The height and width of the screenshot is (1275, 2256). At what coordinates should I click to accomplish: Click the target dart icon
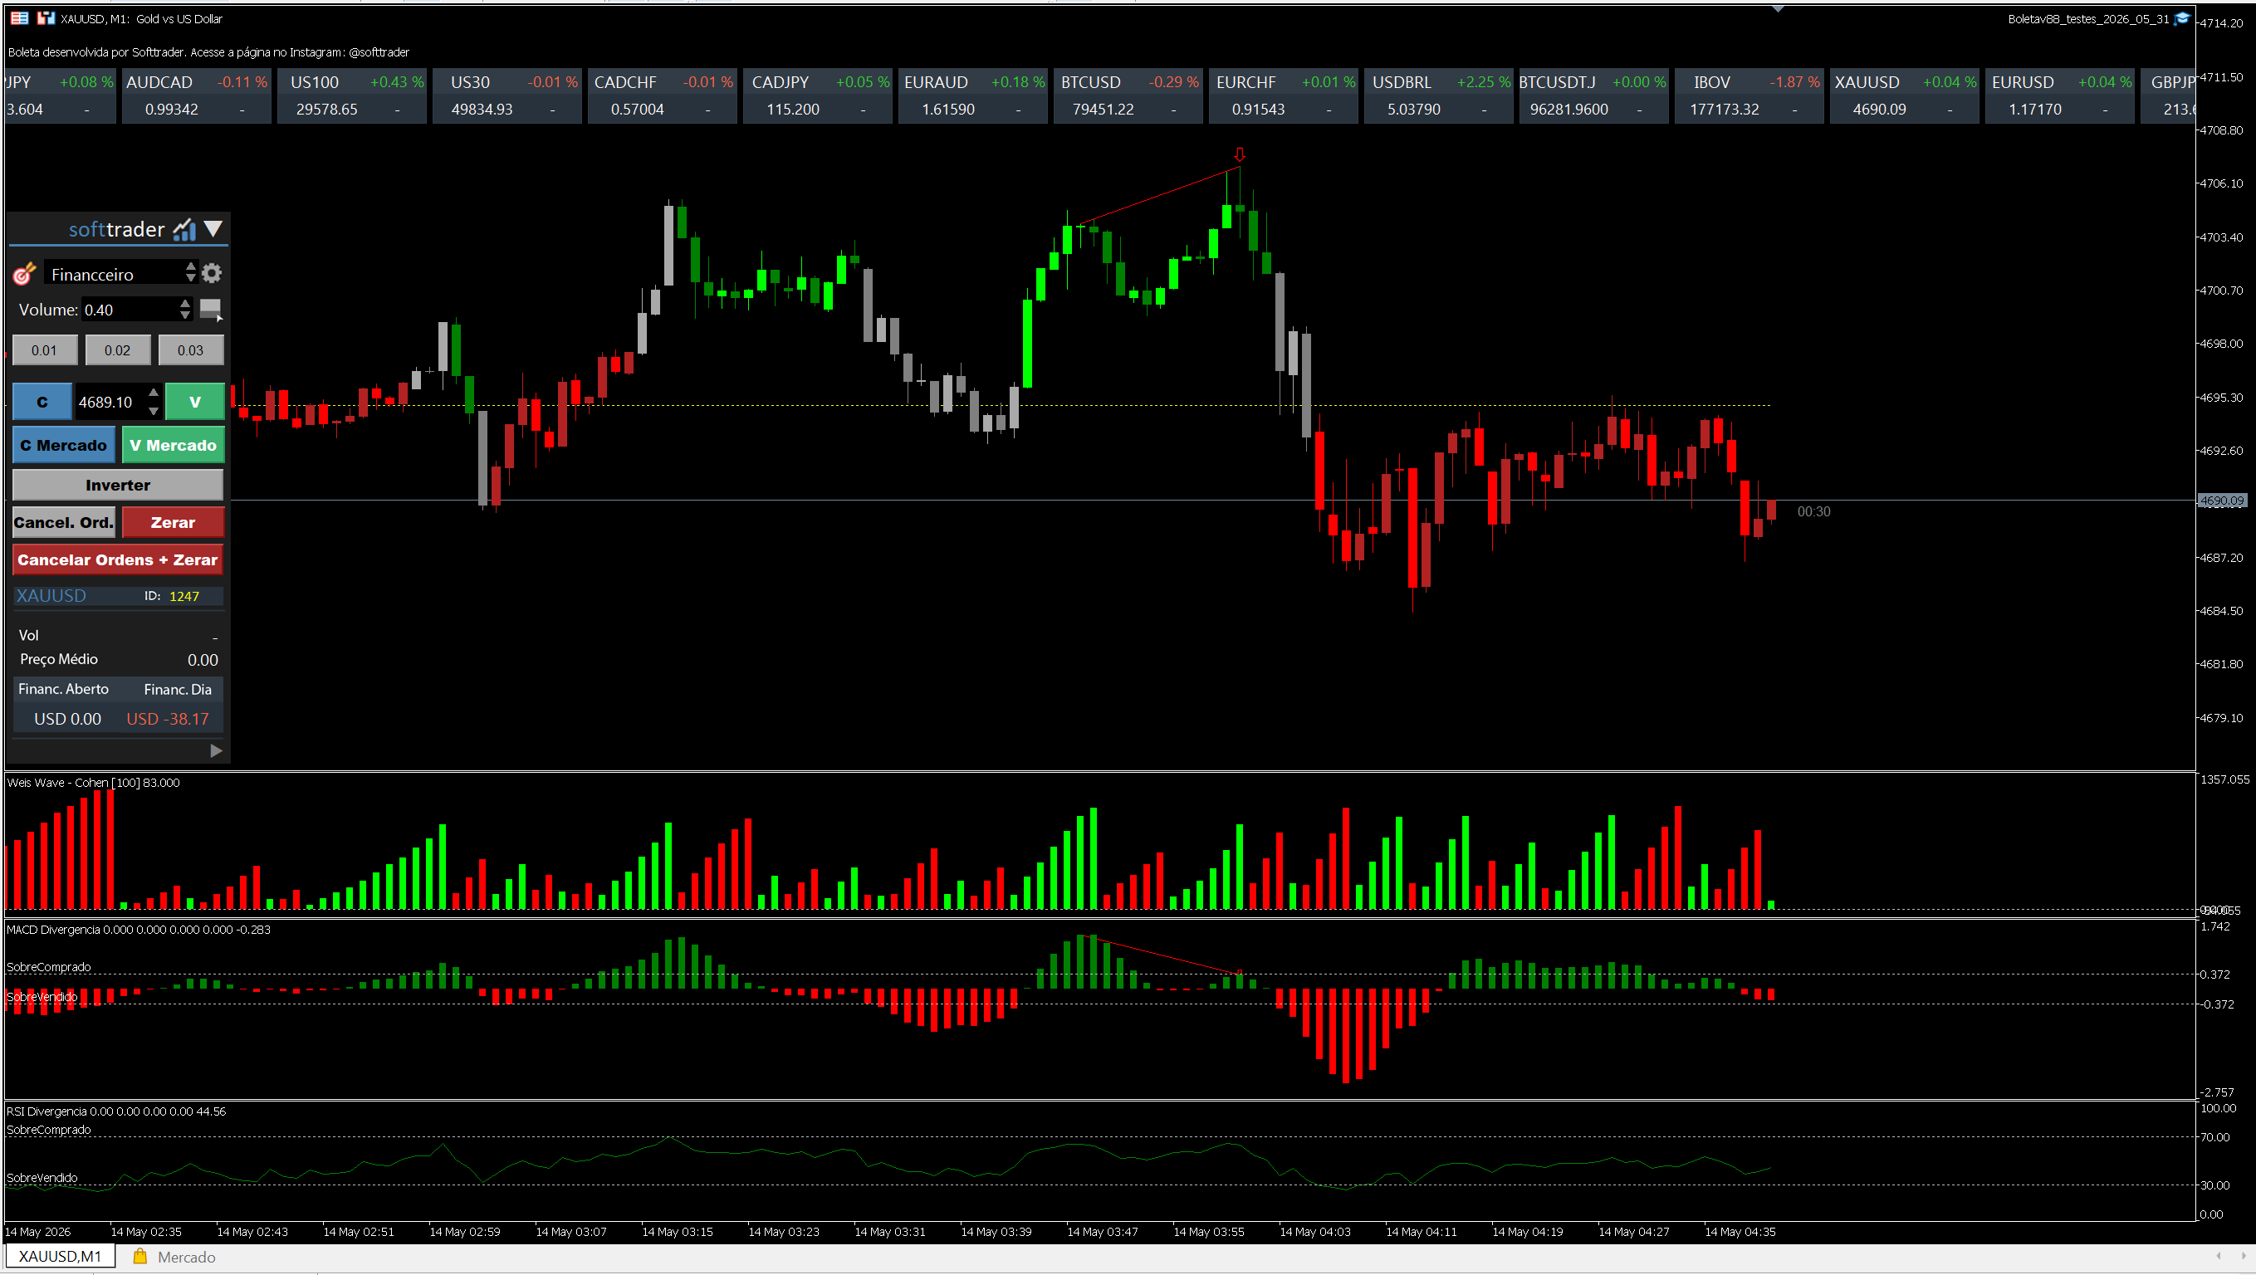click(23, 274)
